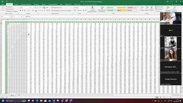Open Форматировать как таблицу gallery
Viewport: 183px width, 103px height.
[x=102, y=9]
